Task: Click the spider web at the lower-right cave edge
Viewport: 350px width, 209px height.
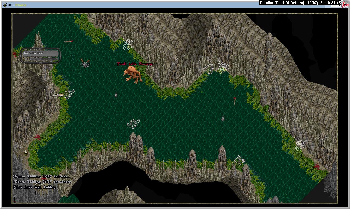Action: (300, 145)
